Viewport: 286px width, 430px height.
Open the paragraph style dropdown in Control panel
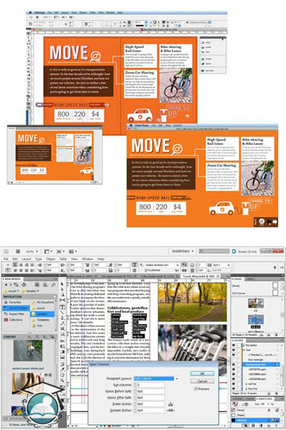(177, 265)
